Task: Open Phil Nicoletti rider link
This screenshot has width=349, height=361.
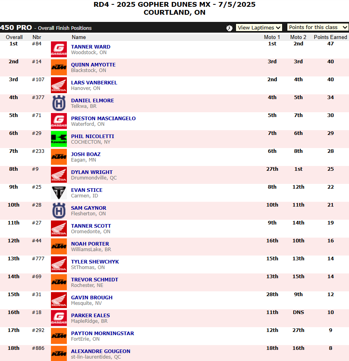Action: click(x=93, y=136)
